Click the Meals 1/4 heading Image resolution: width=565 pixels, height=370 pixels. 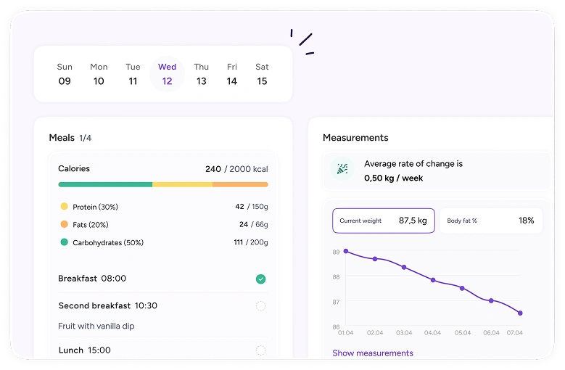70,138
